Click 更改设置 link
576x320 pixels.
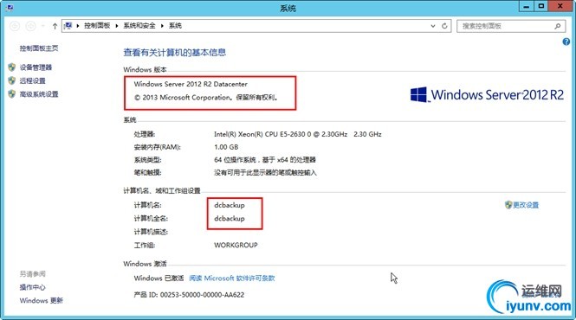(526, 205)
